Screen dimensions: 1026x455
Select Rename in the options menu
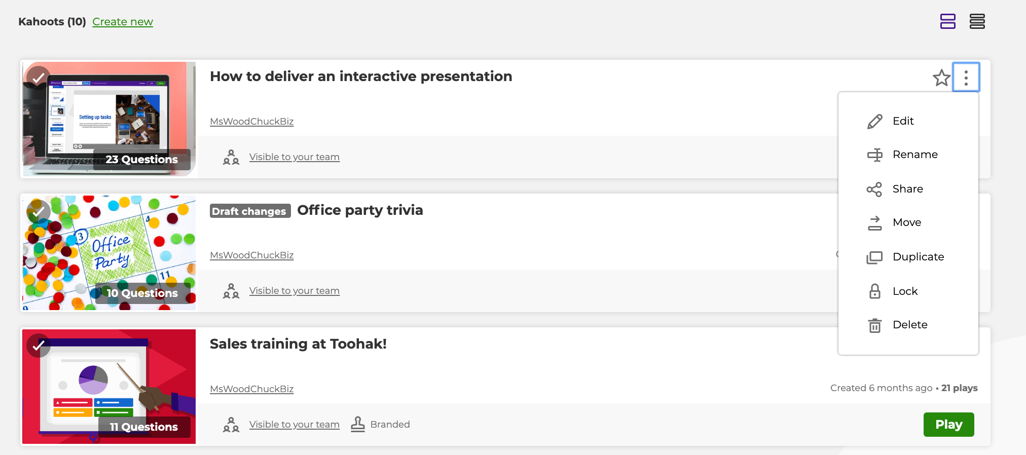(914, 155)
